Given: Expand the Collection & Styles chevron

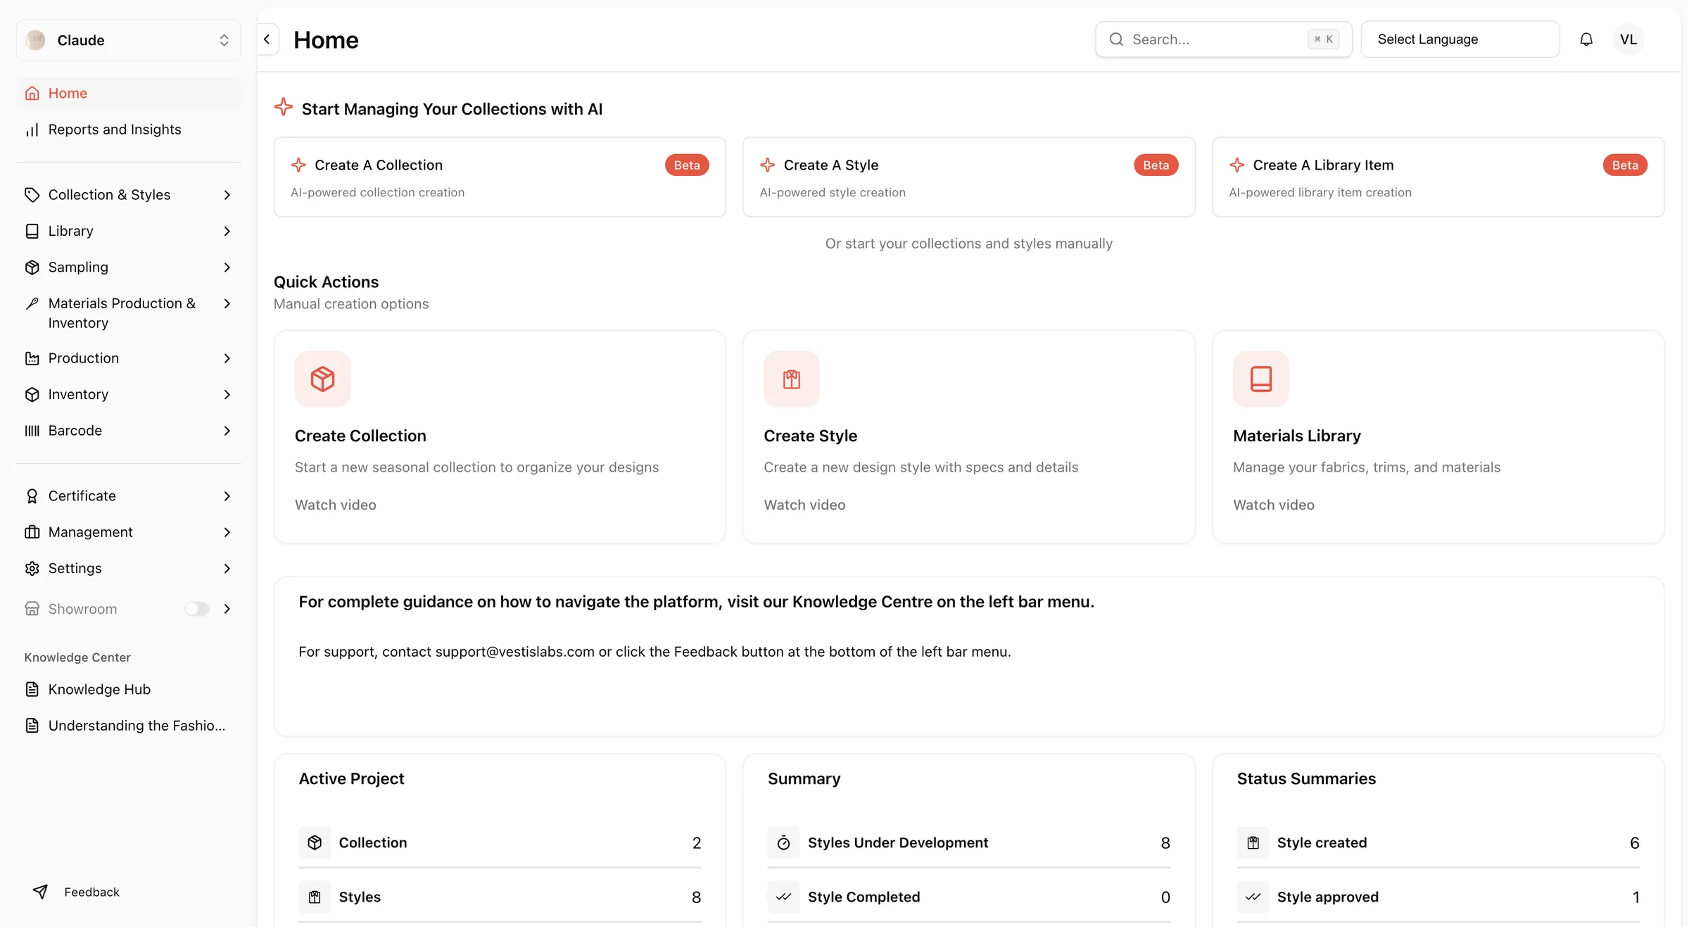Looking at the screenshot, I should (x=227, y=195).
